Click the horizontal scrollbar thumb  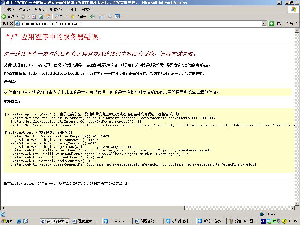[x=94, y=208]
